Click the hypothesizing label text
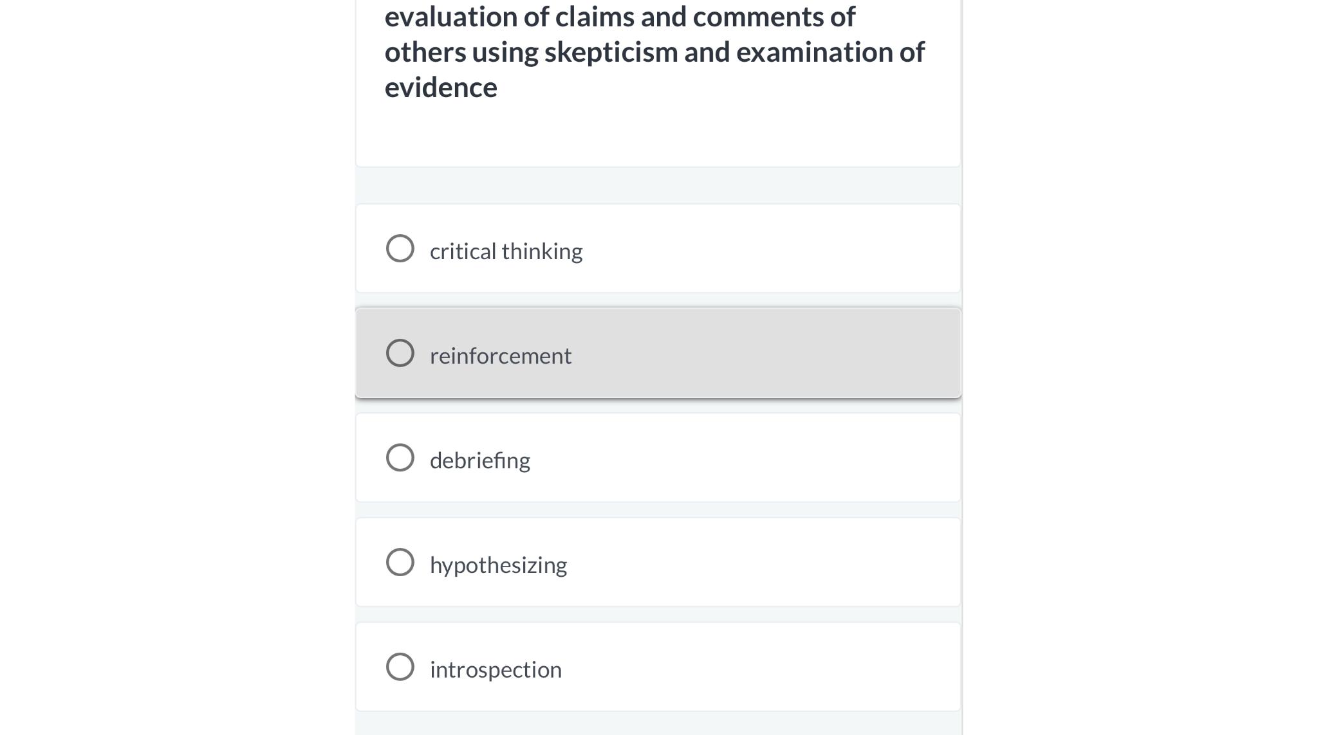This screenshot has width=1318, height=735. 498,564
